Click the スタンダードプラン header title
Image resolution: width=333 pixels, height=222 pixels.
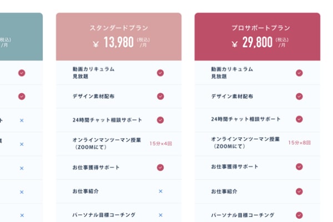tap(119, 28)
